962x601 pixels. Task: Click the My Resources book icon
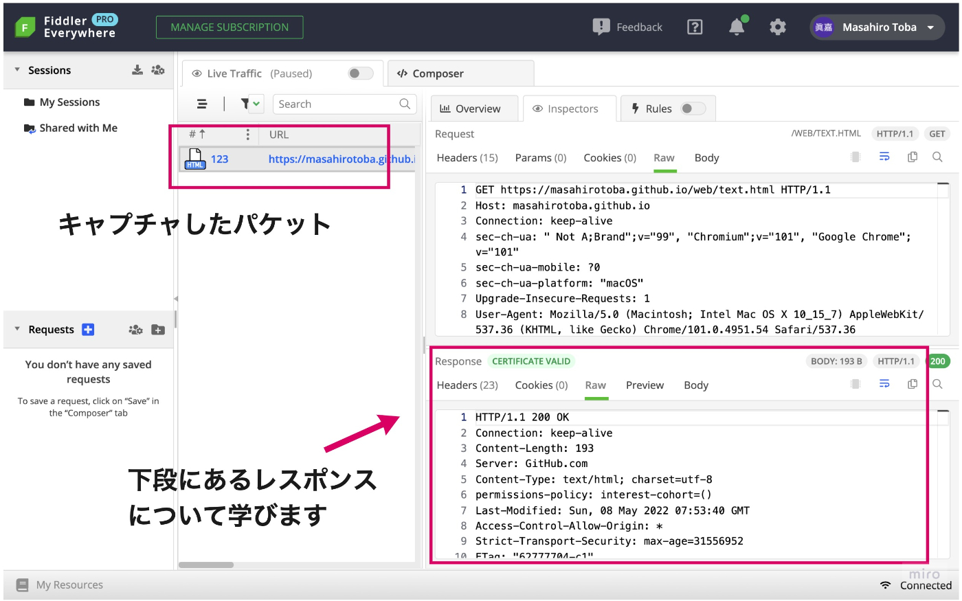(x=23, y=585)
